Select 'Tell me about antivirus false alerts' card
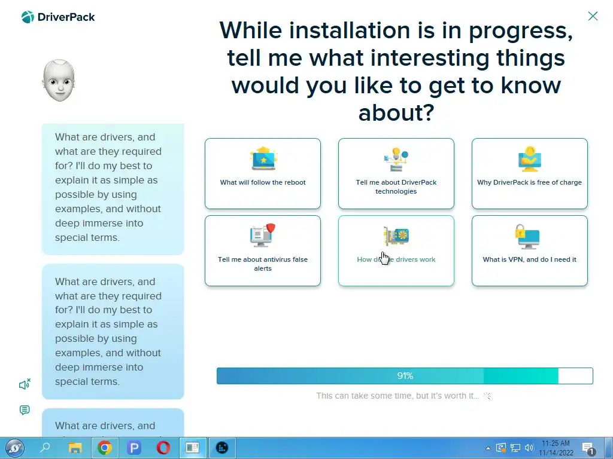Viewport: 613px width, 459px height. click(263, 250)
